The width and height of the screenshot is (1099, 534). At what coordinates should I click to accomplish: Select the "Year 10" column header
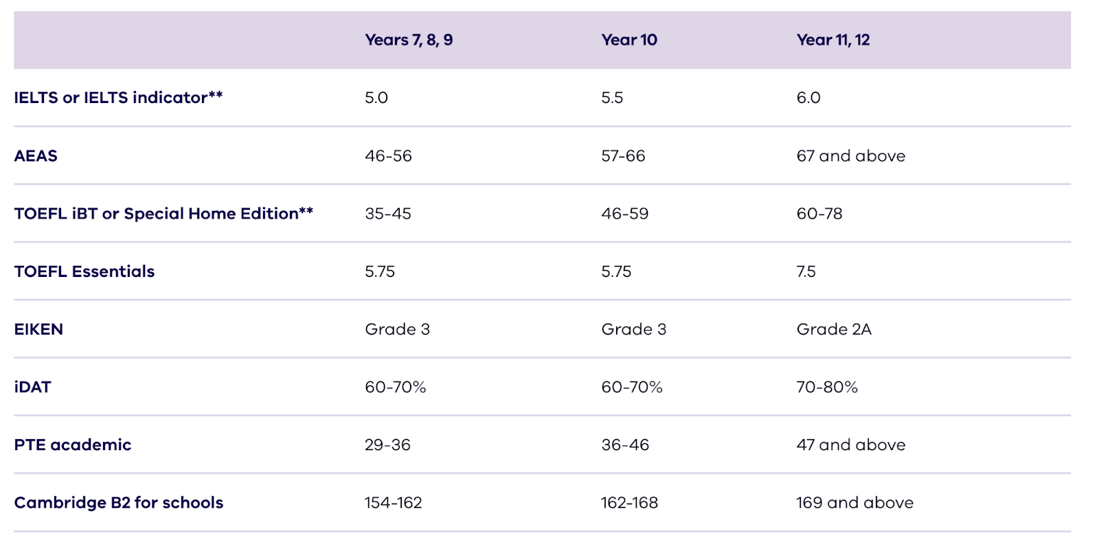629,40
